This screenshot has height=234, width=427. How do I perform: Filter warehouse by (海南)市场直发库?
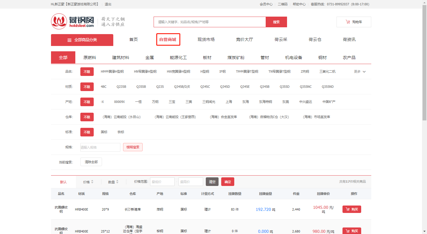pyautogui.click(x=316, y=117)
